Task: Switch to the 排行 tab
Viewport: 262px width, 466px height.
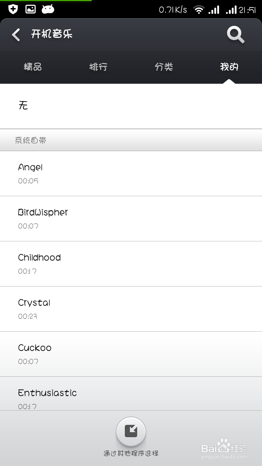Action: (98, 67)
